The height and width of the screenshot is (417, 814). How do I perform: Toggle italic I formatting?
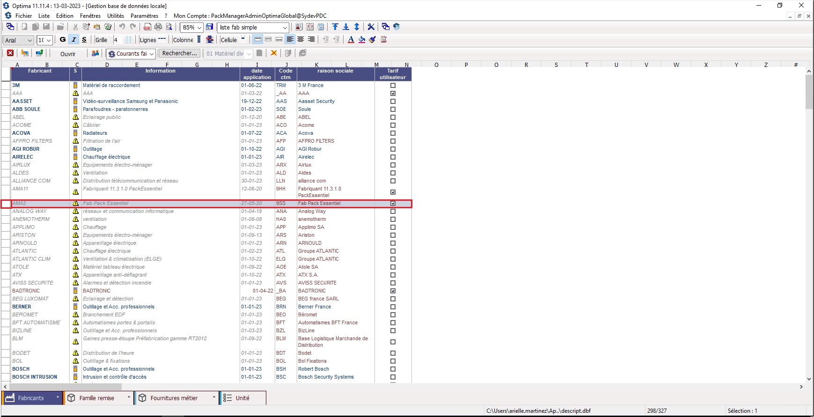click(x=73, y=40)
